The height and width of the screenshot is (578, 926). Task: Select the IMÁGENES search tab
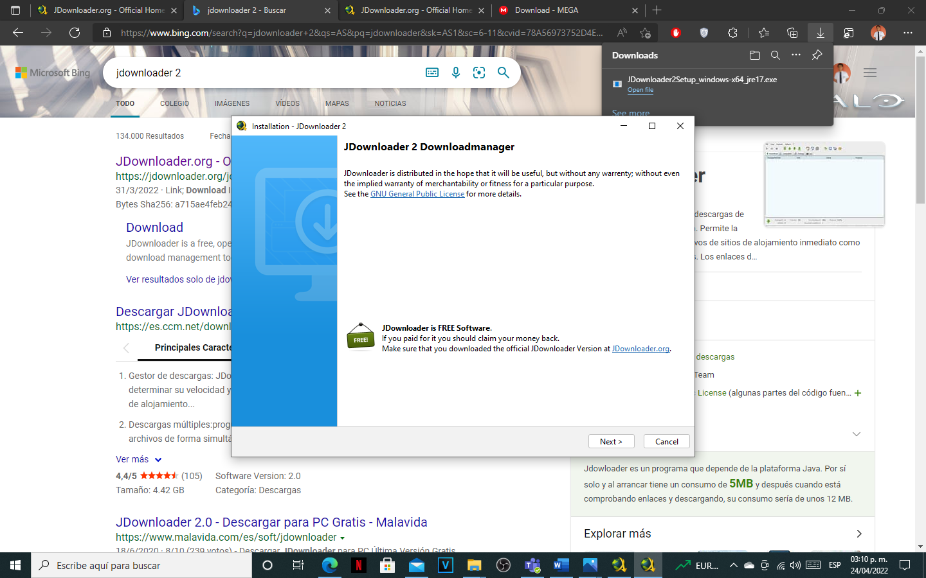point(232,103)
